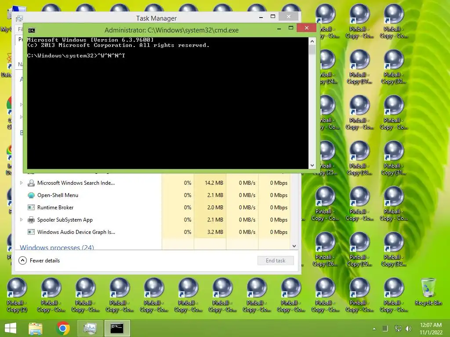Select the Pinball - Copy (32 desktop shortcut

coord(394,250)
